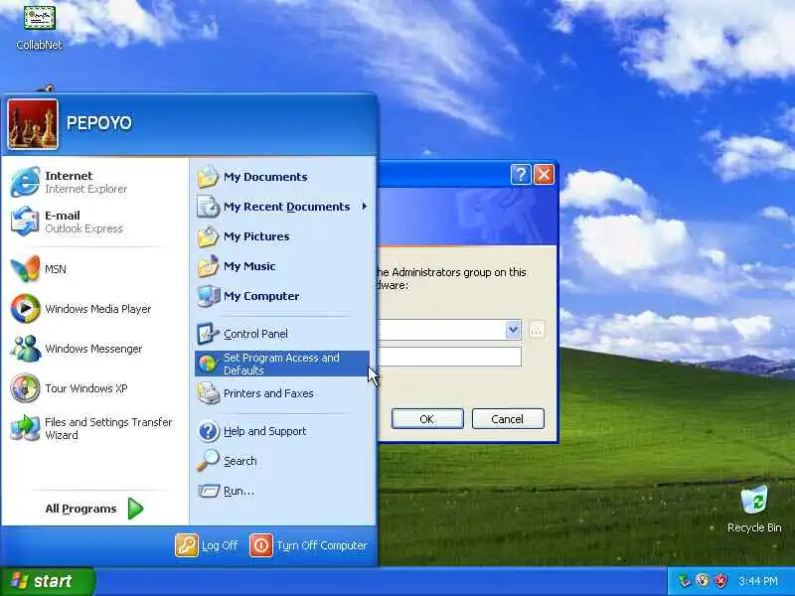This screenshot has width=795, height=596.
Task: Click the Turn Off Computer power icon
Action: tap(261, 545)
